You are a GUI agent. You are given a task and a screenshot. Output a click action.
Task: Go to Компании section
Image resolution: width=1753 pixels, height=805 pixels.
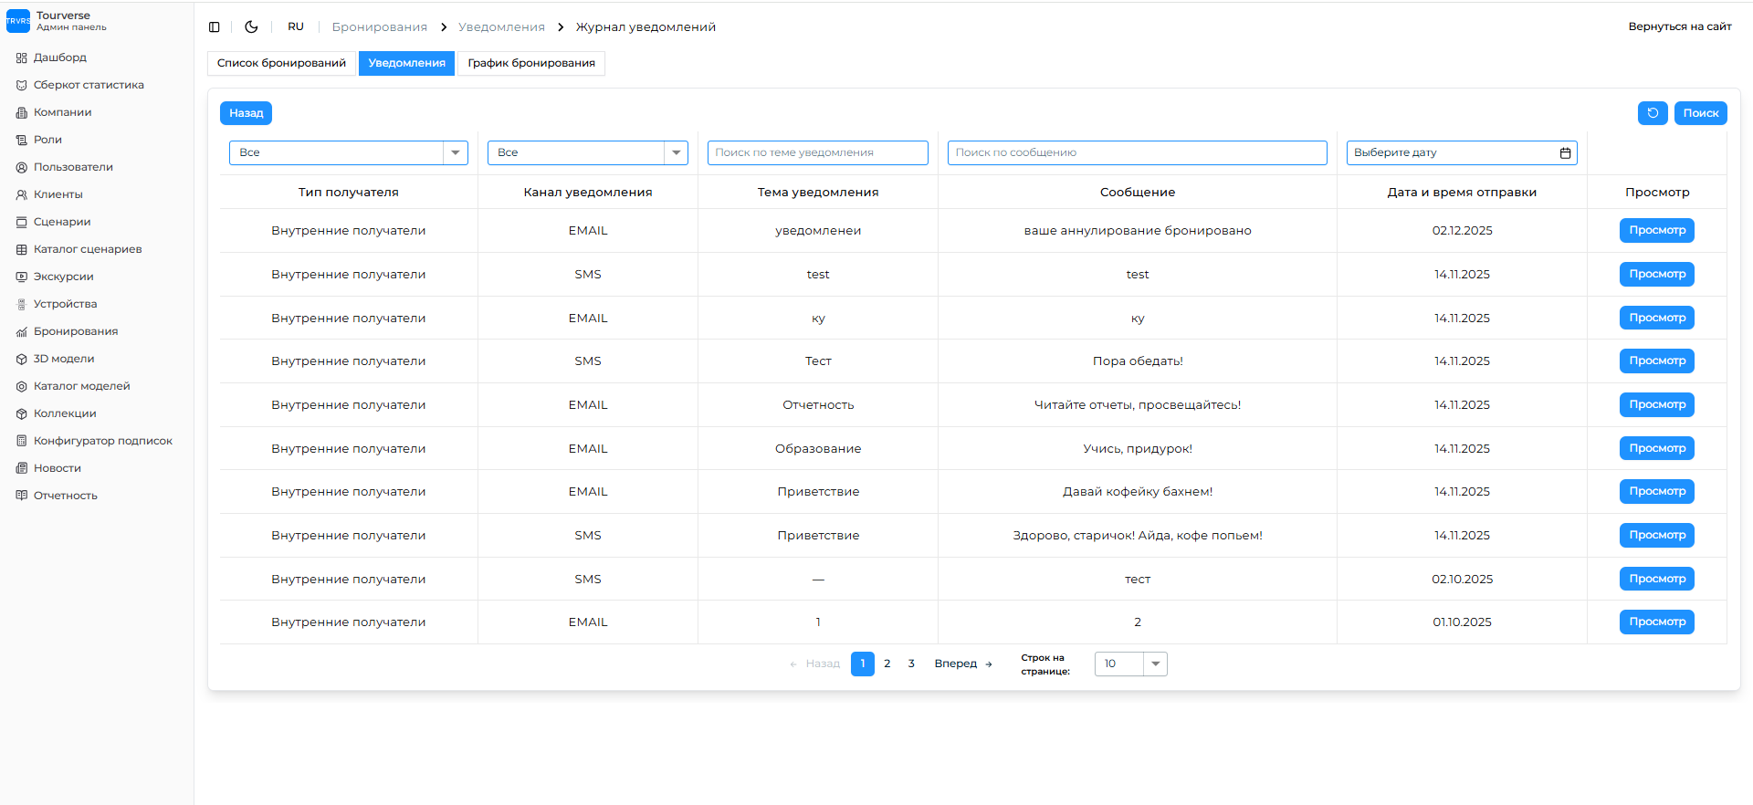(x=62, y=112)
